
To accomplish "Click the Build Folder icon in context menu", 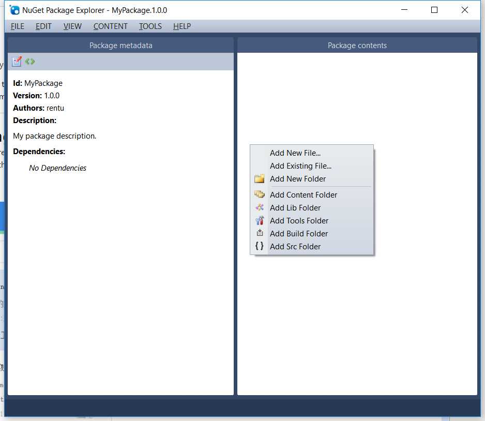I will [x=260, y=233].
